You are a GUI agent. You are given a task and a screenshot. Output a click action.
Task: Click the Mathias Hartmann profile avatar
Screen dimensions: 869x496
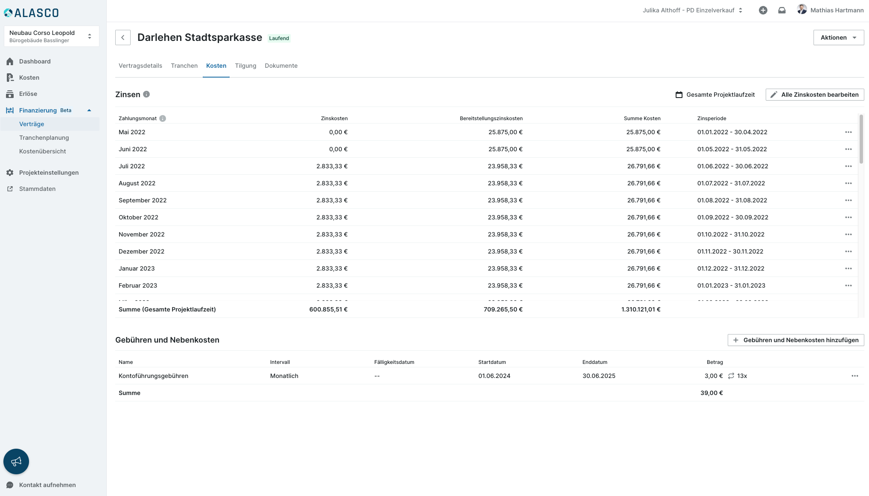coord(802,9)
